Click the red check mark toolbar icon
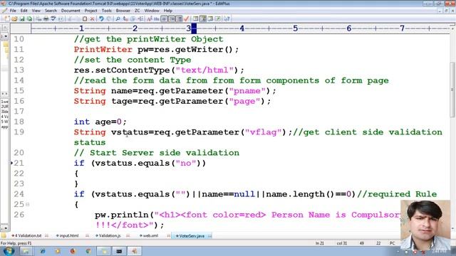Image resolution: width=456 pixels, height=256 pixels. pyautogui.click(x=187, y=19)
